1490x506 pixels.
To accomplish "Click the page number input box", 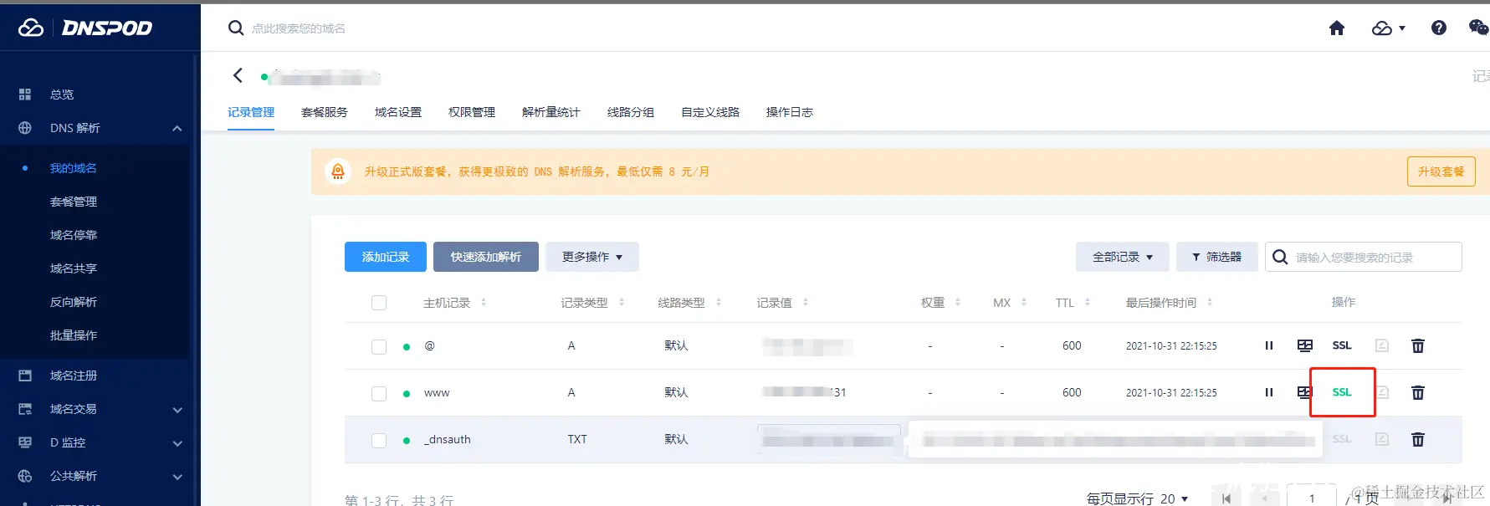I will tap(1312, 497).
